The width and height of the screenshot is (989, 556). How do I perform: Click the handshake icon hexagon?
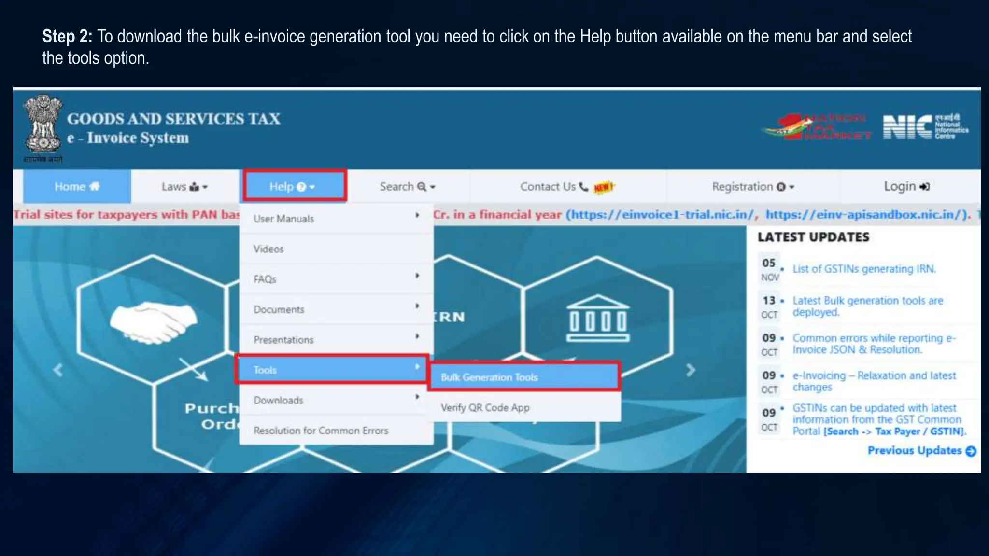(154, 322)
